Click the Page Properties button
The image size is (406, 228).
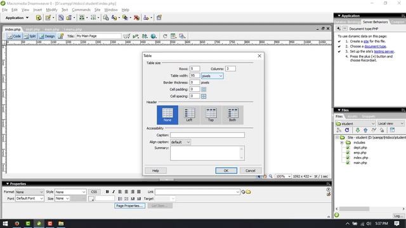(x=129, y=206)
